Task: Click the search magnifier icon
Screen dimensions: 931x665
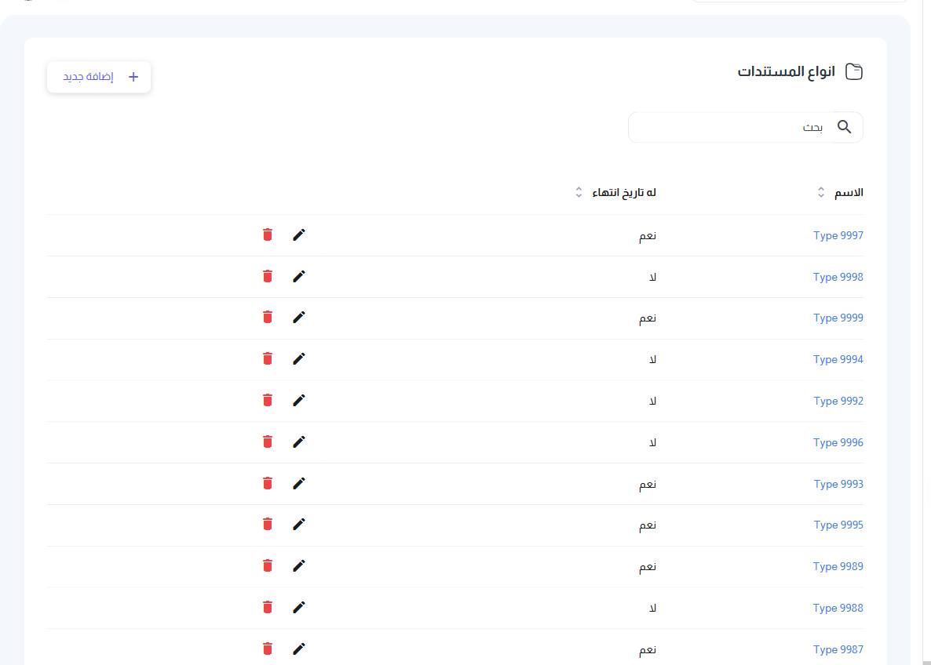Action: pyautogui.click(x=845, y=127)
